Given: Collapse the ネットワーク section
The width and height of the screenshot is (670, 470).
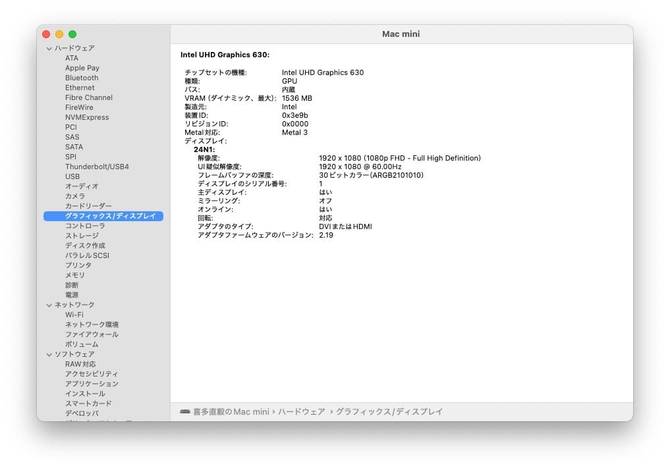Looking at the screenshot, I should pyautogui.click(x=49, y=304).
